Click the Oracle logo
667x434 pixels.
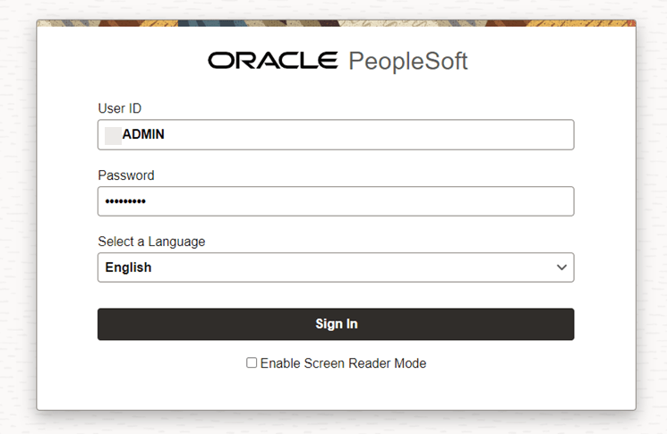click(x=272, y=61)
